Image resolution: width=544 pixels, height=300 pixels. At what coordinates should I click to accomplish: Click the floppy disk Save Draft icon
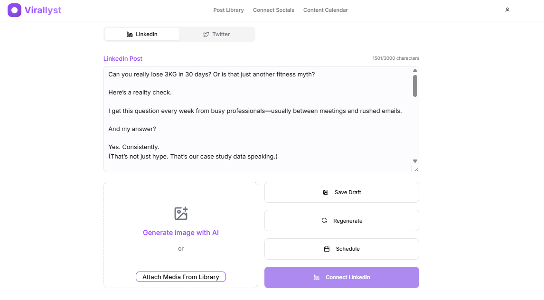[325, 192]
